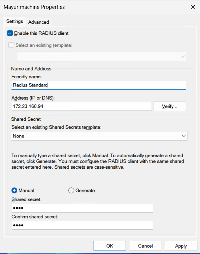Click the Address (IP or DNS) label
The height and width of the screenshot is (254, 200).
pos(33,98)
